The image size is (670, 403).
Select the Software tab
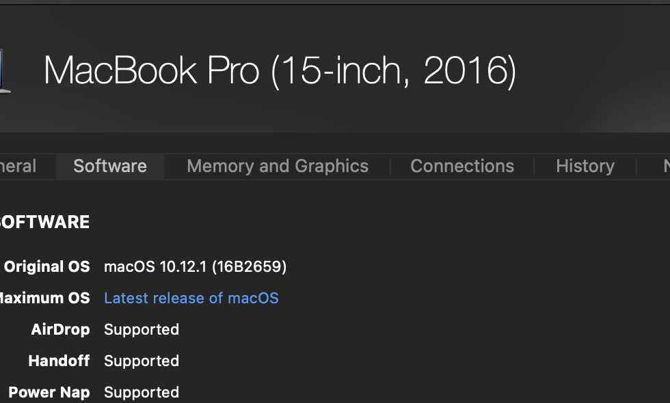(x=110, y=166)
